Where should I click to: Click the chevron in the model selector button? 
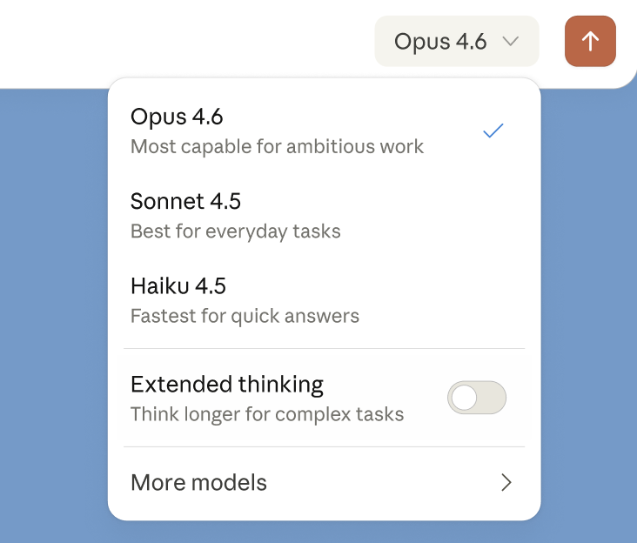coord(512,41)
